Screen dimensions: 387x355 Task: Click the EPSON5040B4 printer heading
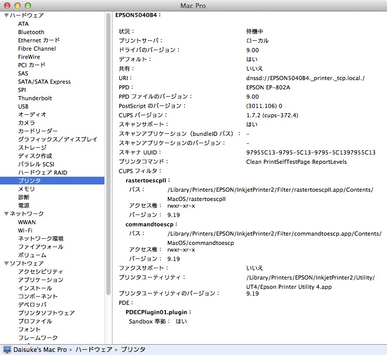pos(138,15)
